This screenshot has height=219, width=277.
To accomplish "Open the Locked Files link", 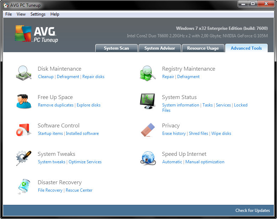I will click(241, 105).
